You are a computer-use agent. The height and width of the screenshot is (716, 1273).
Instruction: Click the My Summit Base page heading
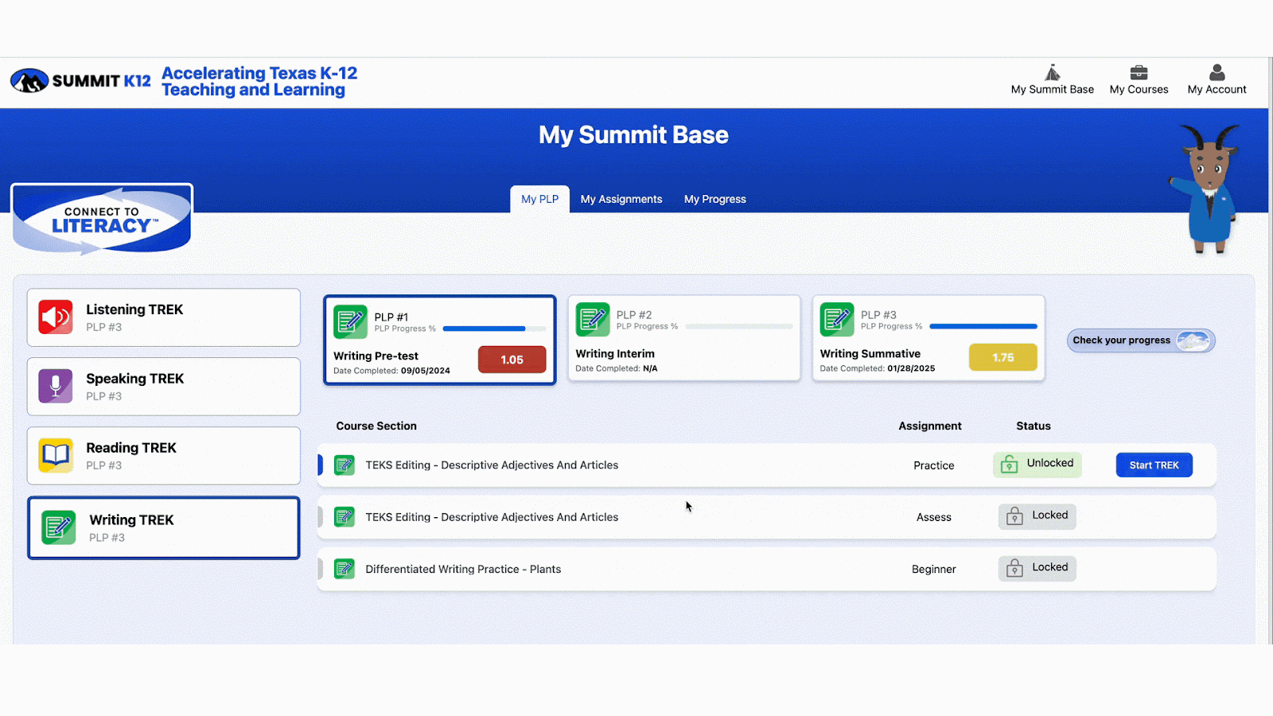(x=633, y=134)
